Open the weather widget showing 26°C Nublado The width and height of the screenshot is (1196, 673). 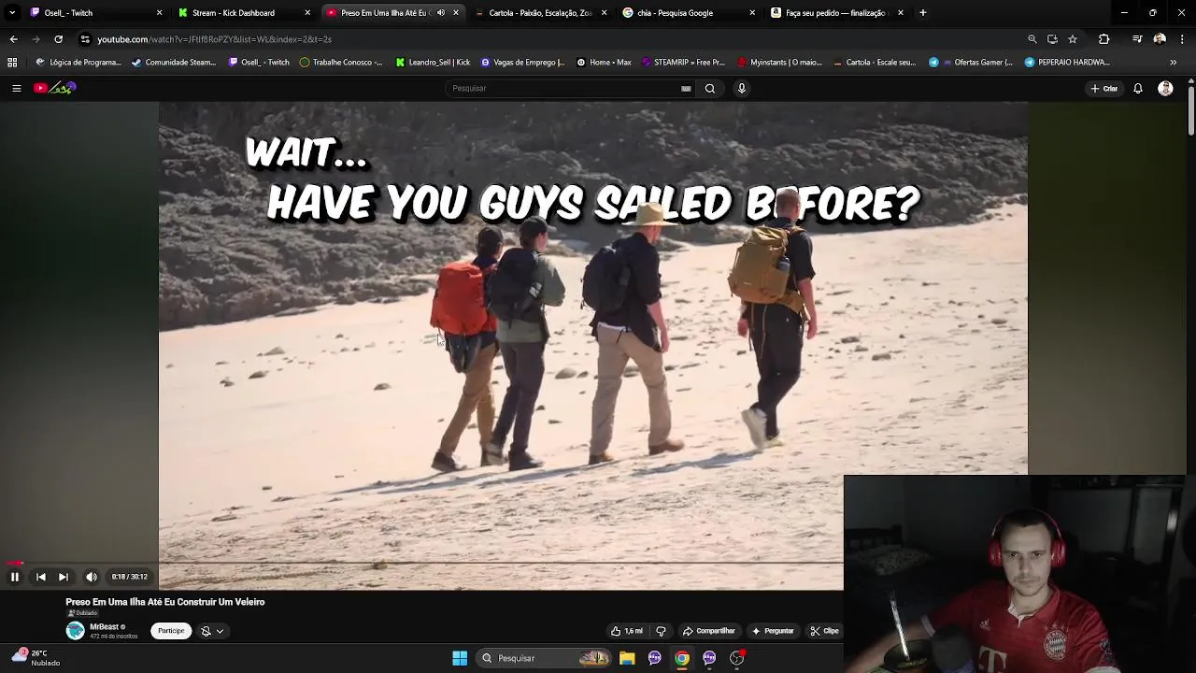tap(36, 658)
